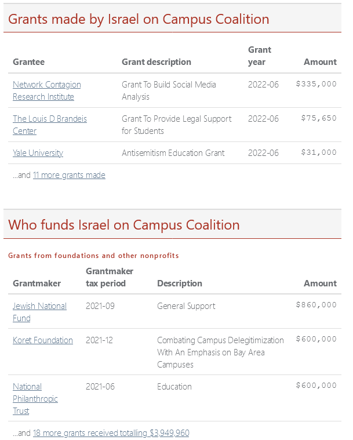Open Network Contagion Research Institute link

click(x=46, y=90)
